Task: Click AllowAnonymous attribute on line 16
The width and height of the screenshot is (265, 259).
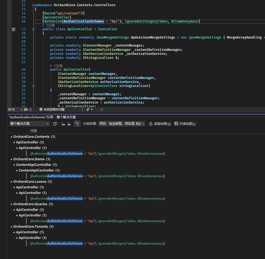Action: coord(184,21)
